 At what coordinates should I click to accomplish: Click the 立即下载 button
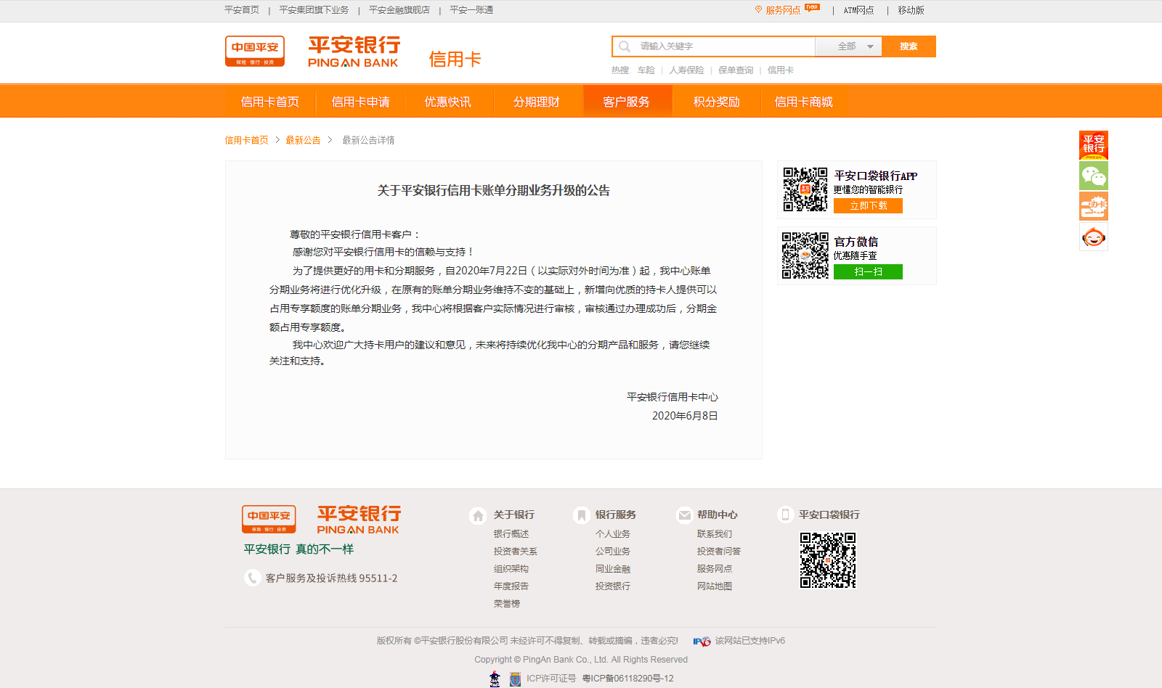(x=868, y=206)
